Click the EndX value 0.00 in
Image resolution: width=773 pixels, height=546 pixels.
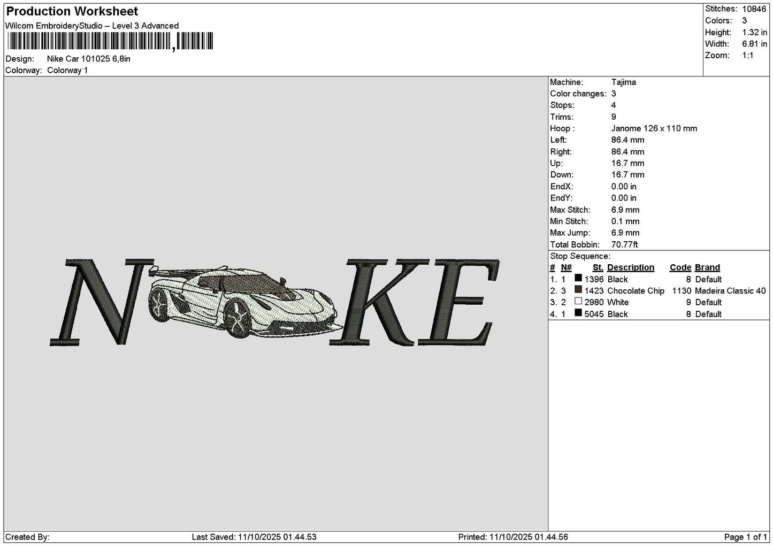624,187
